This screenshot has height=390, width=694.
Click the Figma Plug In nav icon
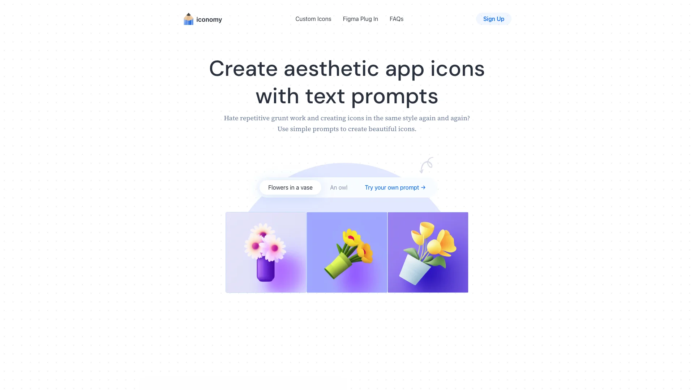coord(360,18)
